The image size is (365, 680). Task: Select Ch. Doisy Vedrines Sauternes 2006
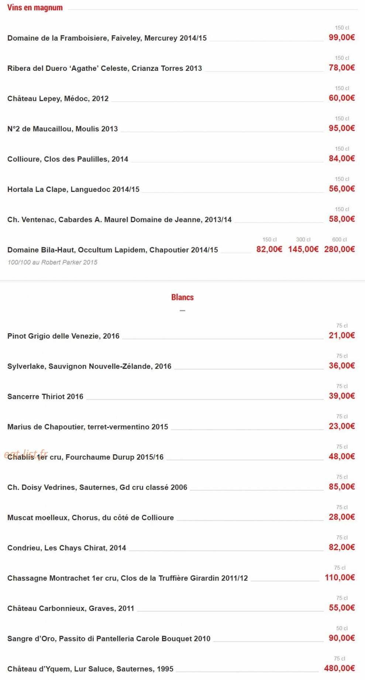[x=97, y=487]
